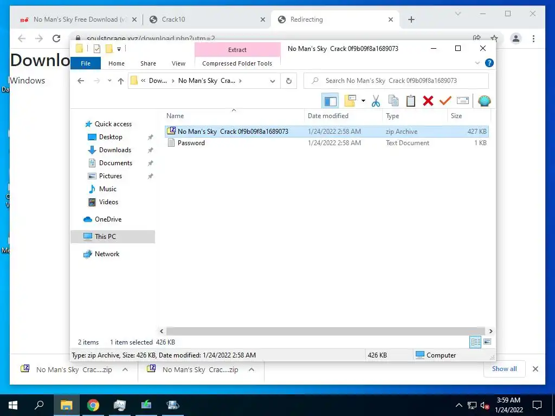Switch to the View ribbon tab

pyautogui.click(x=178, y=63)
